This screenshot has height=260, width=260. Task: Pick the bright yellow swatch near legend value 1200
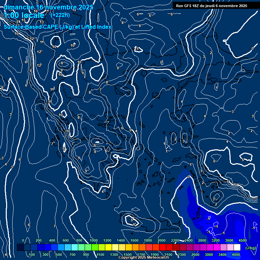(x=108, y=247)
